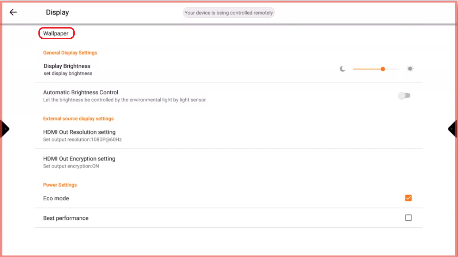Click the General Display Settings header

[70, 53]
